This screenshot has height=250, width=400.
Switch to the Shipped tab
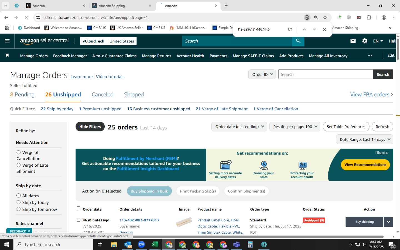tap(134, 94)
